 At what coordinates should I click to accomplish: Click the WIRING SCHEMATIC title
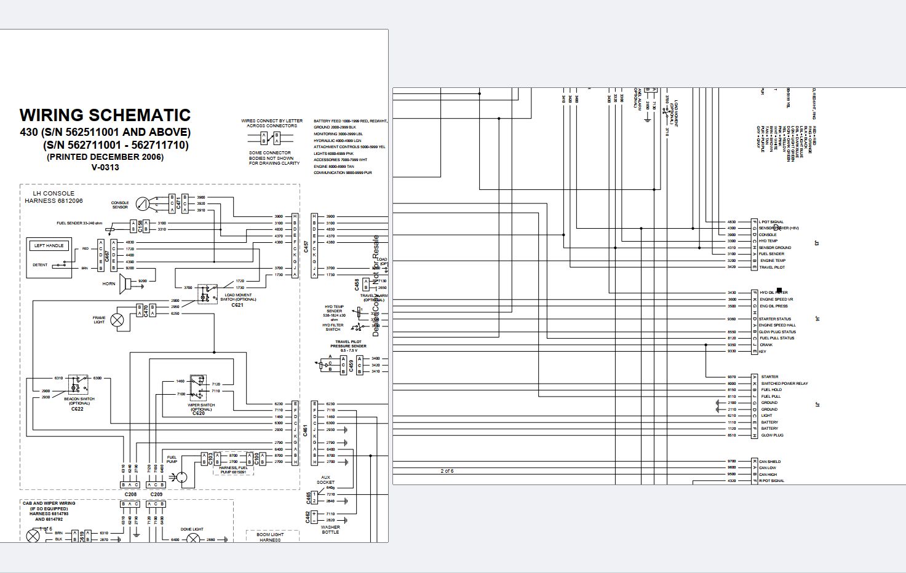105,116
